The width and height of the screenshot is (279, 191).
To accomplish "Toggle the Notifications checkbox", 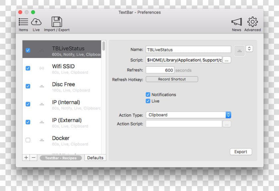I will coord(148,95).
